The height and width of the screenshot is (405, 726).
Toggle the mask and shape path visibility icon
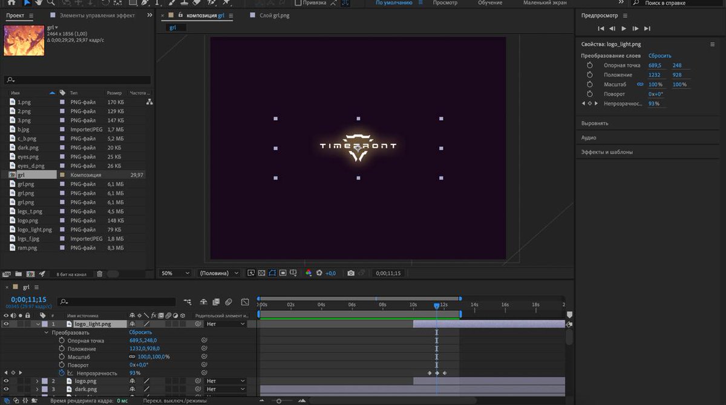tap(272, 273)
